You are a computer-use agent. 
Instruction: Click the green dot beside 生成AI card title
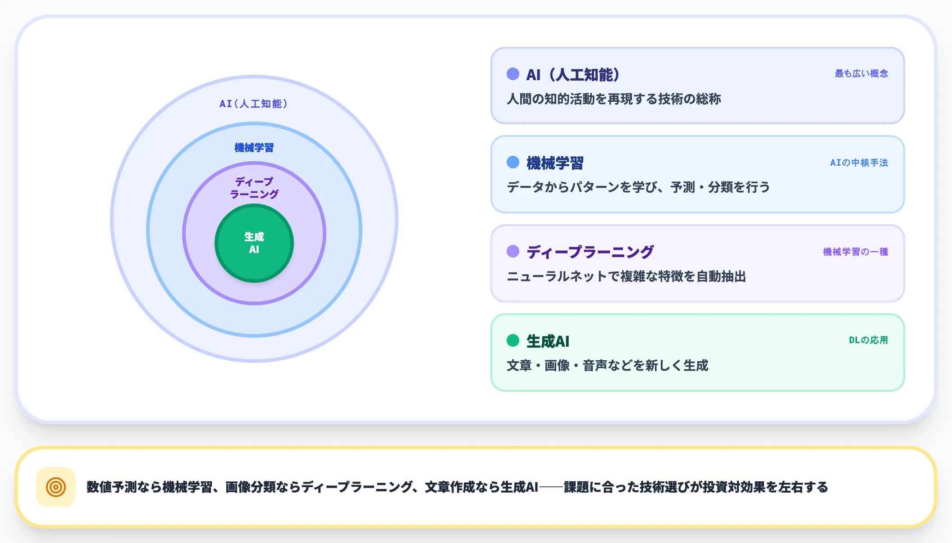[513, 340]
